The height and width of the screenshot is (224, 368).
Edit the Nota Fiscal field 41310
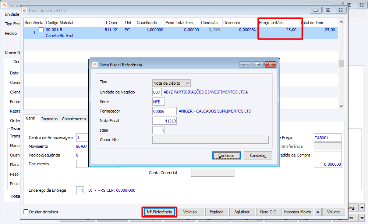click(164, 121)
